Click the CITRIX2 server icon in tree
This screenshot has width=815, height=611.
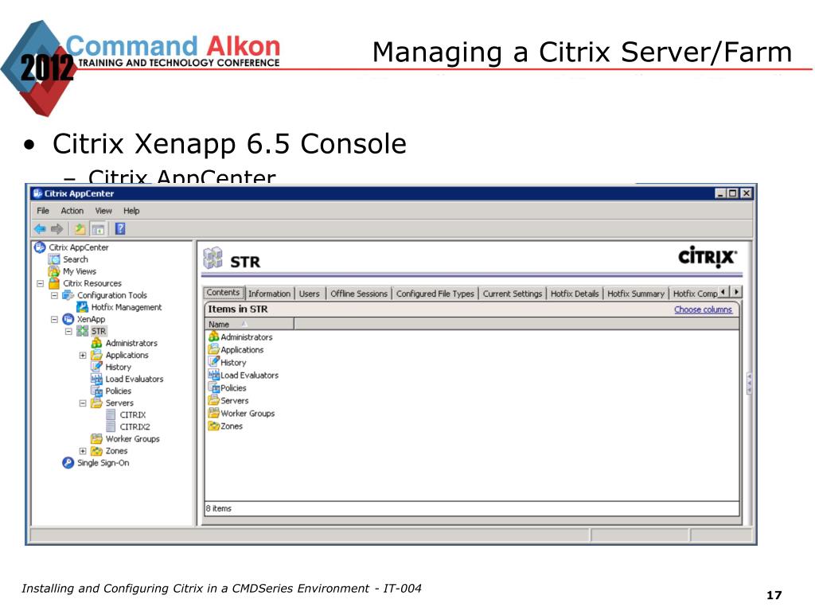coord(111,426)
